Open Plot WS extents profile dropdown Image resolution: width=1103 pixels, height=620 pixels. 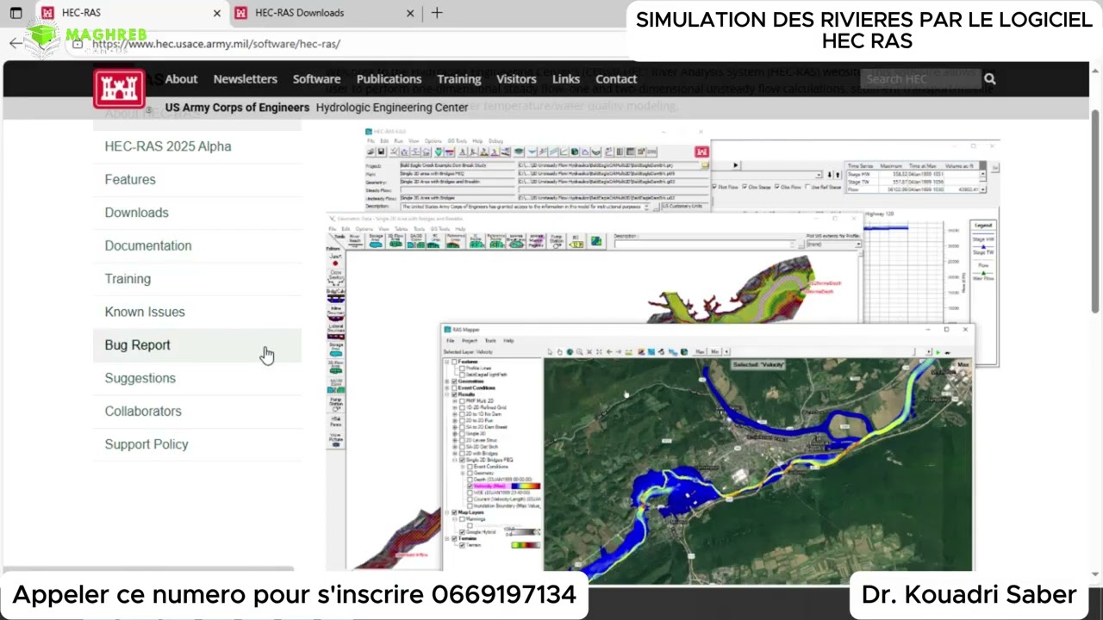point(857,245)
